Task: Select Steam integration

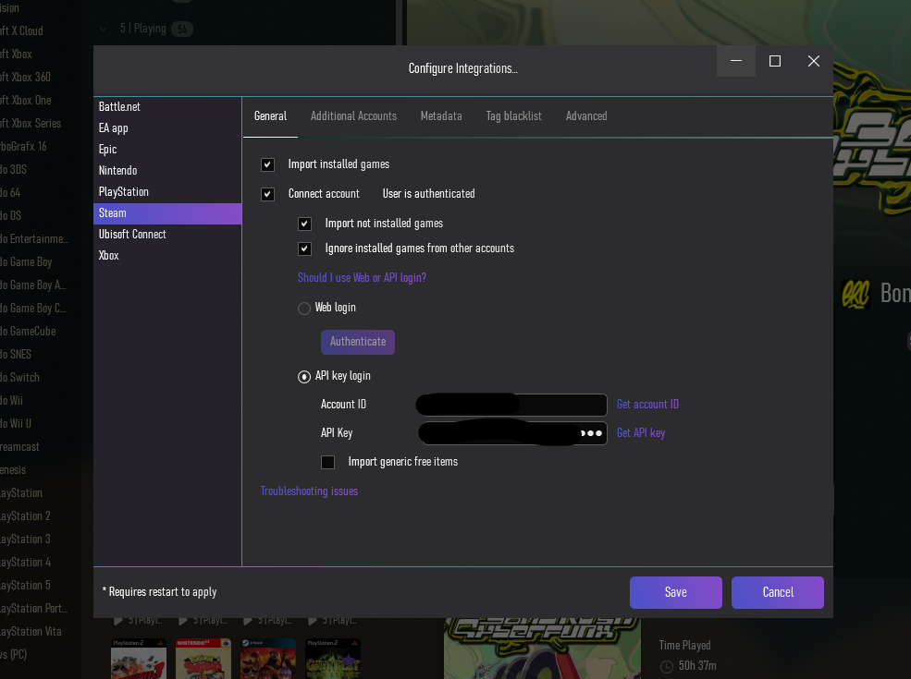Action: [x=167, y=213]
